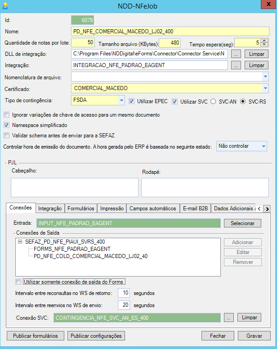Switch to the Integração tab
277x349 pixels.
coord(50,208)
